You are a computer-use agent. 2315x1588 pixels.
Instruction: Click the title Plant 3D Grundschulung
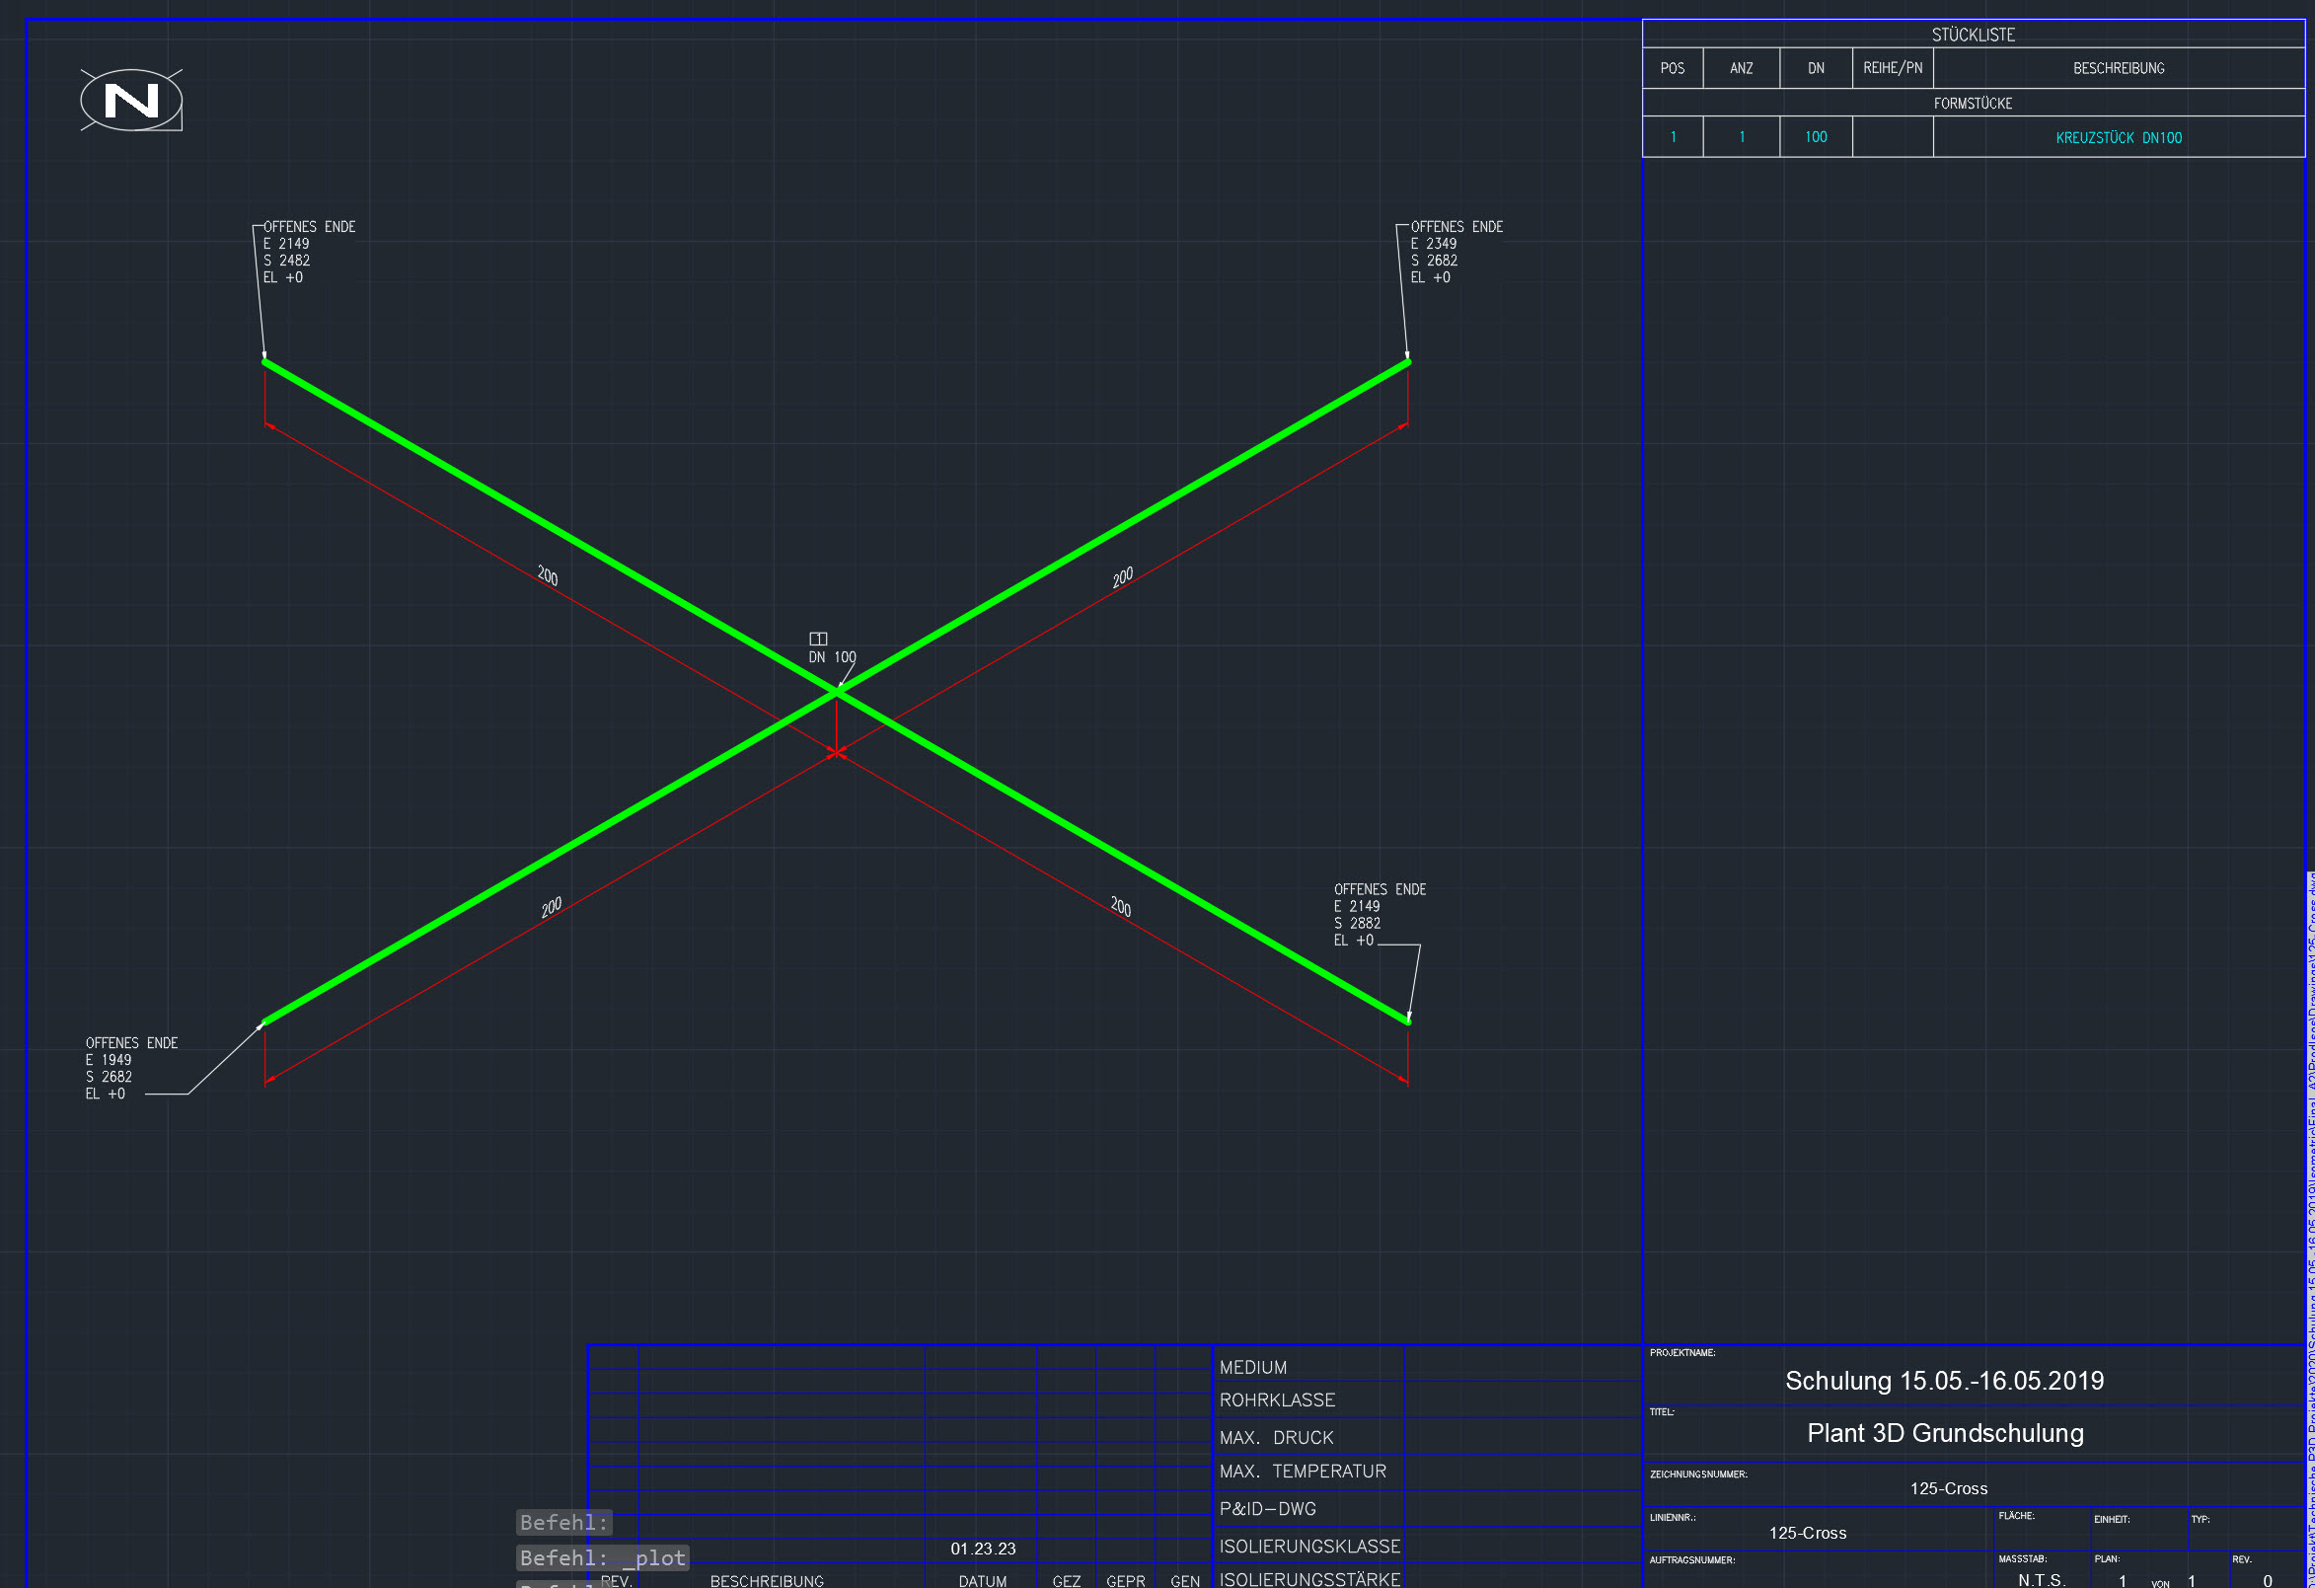[x=1945, y=1434]
